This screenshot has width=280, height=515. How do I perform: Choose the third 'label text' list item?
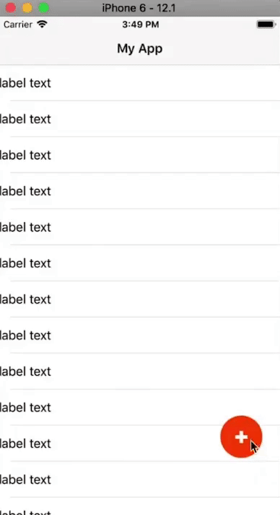(x=140, y=155)
